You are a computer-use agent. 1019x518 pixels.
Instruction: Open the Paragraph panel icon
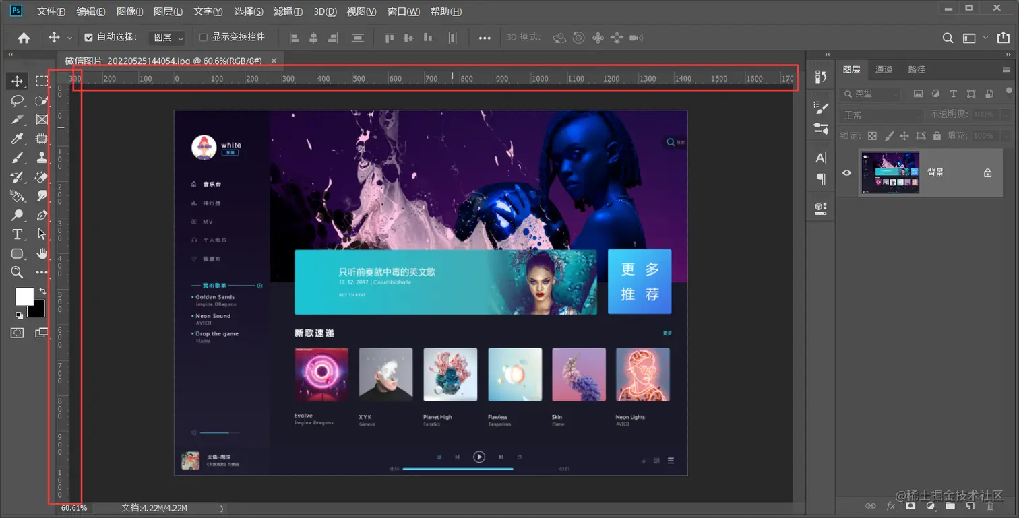821,179
